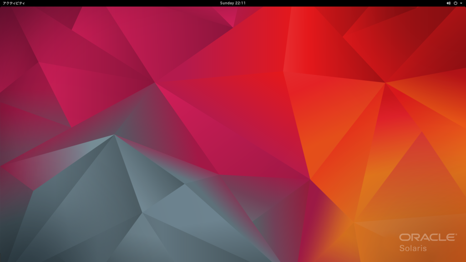Click the power indicator near the clock
Screen dimensions: 466x262
(x=455, y=4)
